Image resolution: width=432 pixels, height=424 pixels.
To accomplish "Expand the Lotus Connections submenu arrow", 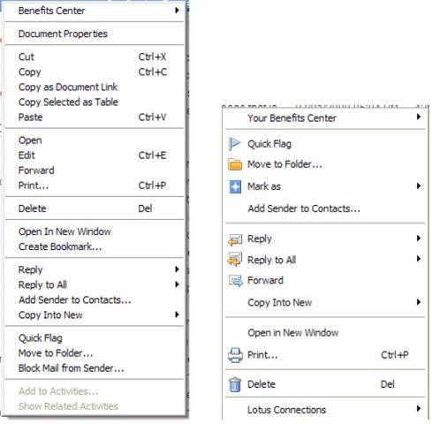I will [x=419, y=408].
